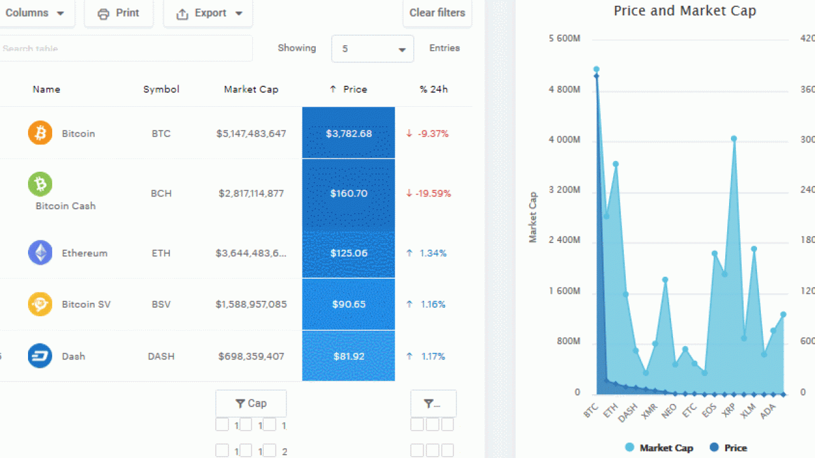Tick first checkbox in top row under % filter

click(417, 424)
